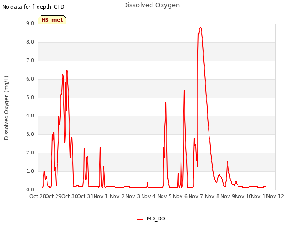Click the 3.0 y-axis tick label

click(x=30, y=134)
